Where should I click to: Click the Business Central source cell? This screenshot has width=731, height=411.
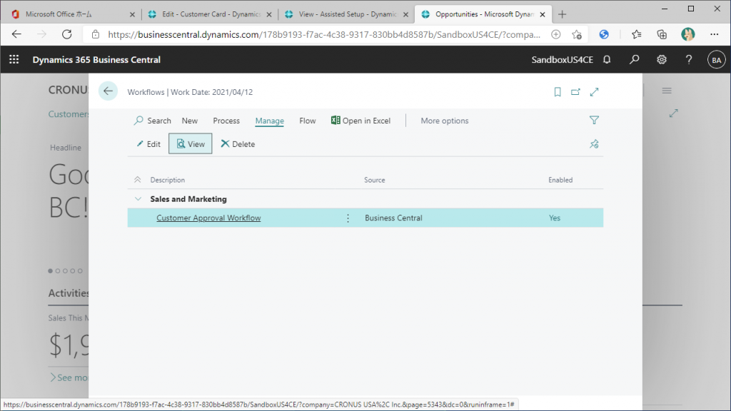click(393, 218)
